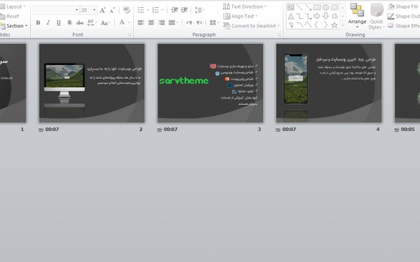Image resolution: width=420 pixels, height=262 pixels.
Task: Click the Reset slide button
Action: coord(12,16)
